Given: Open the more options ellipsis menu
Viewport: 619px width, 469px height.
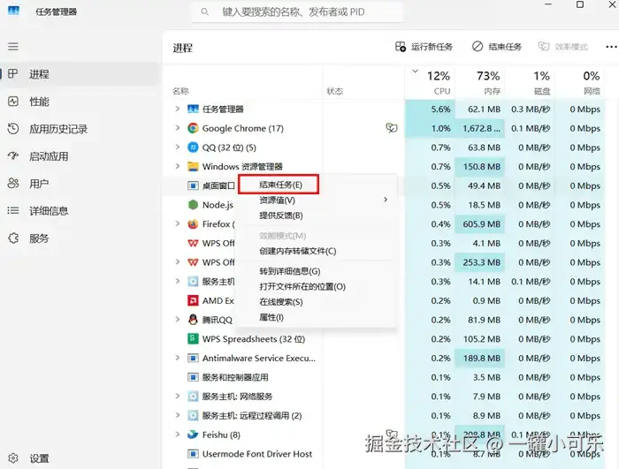Looking at the screenshot, I should click(611, 47).
